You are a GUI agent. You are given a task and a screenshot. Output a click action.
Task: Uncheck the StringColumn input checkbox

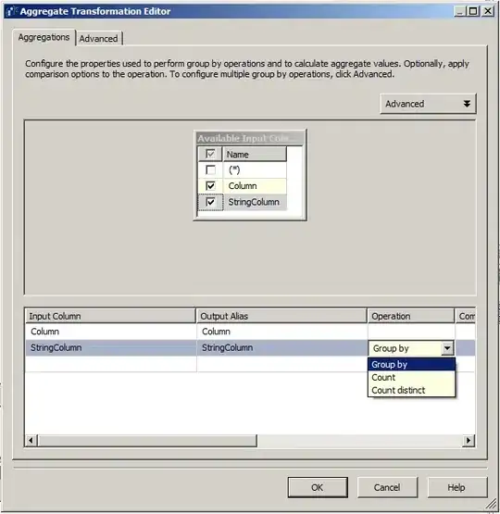point(210,202)
